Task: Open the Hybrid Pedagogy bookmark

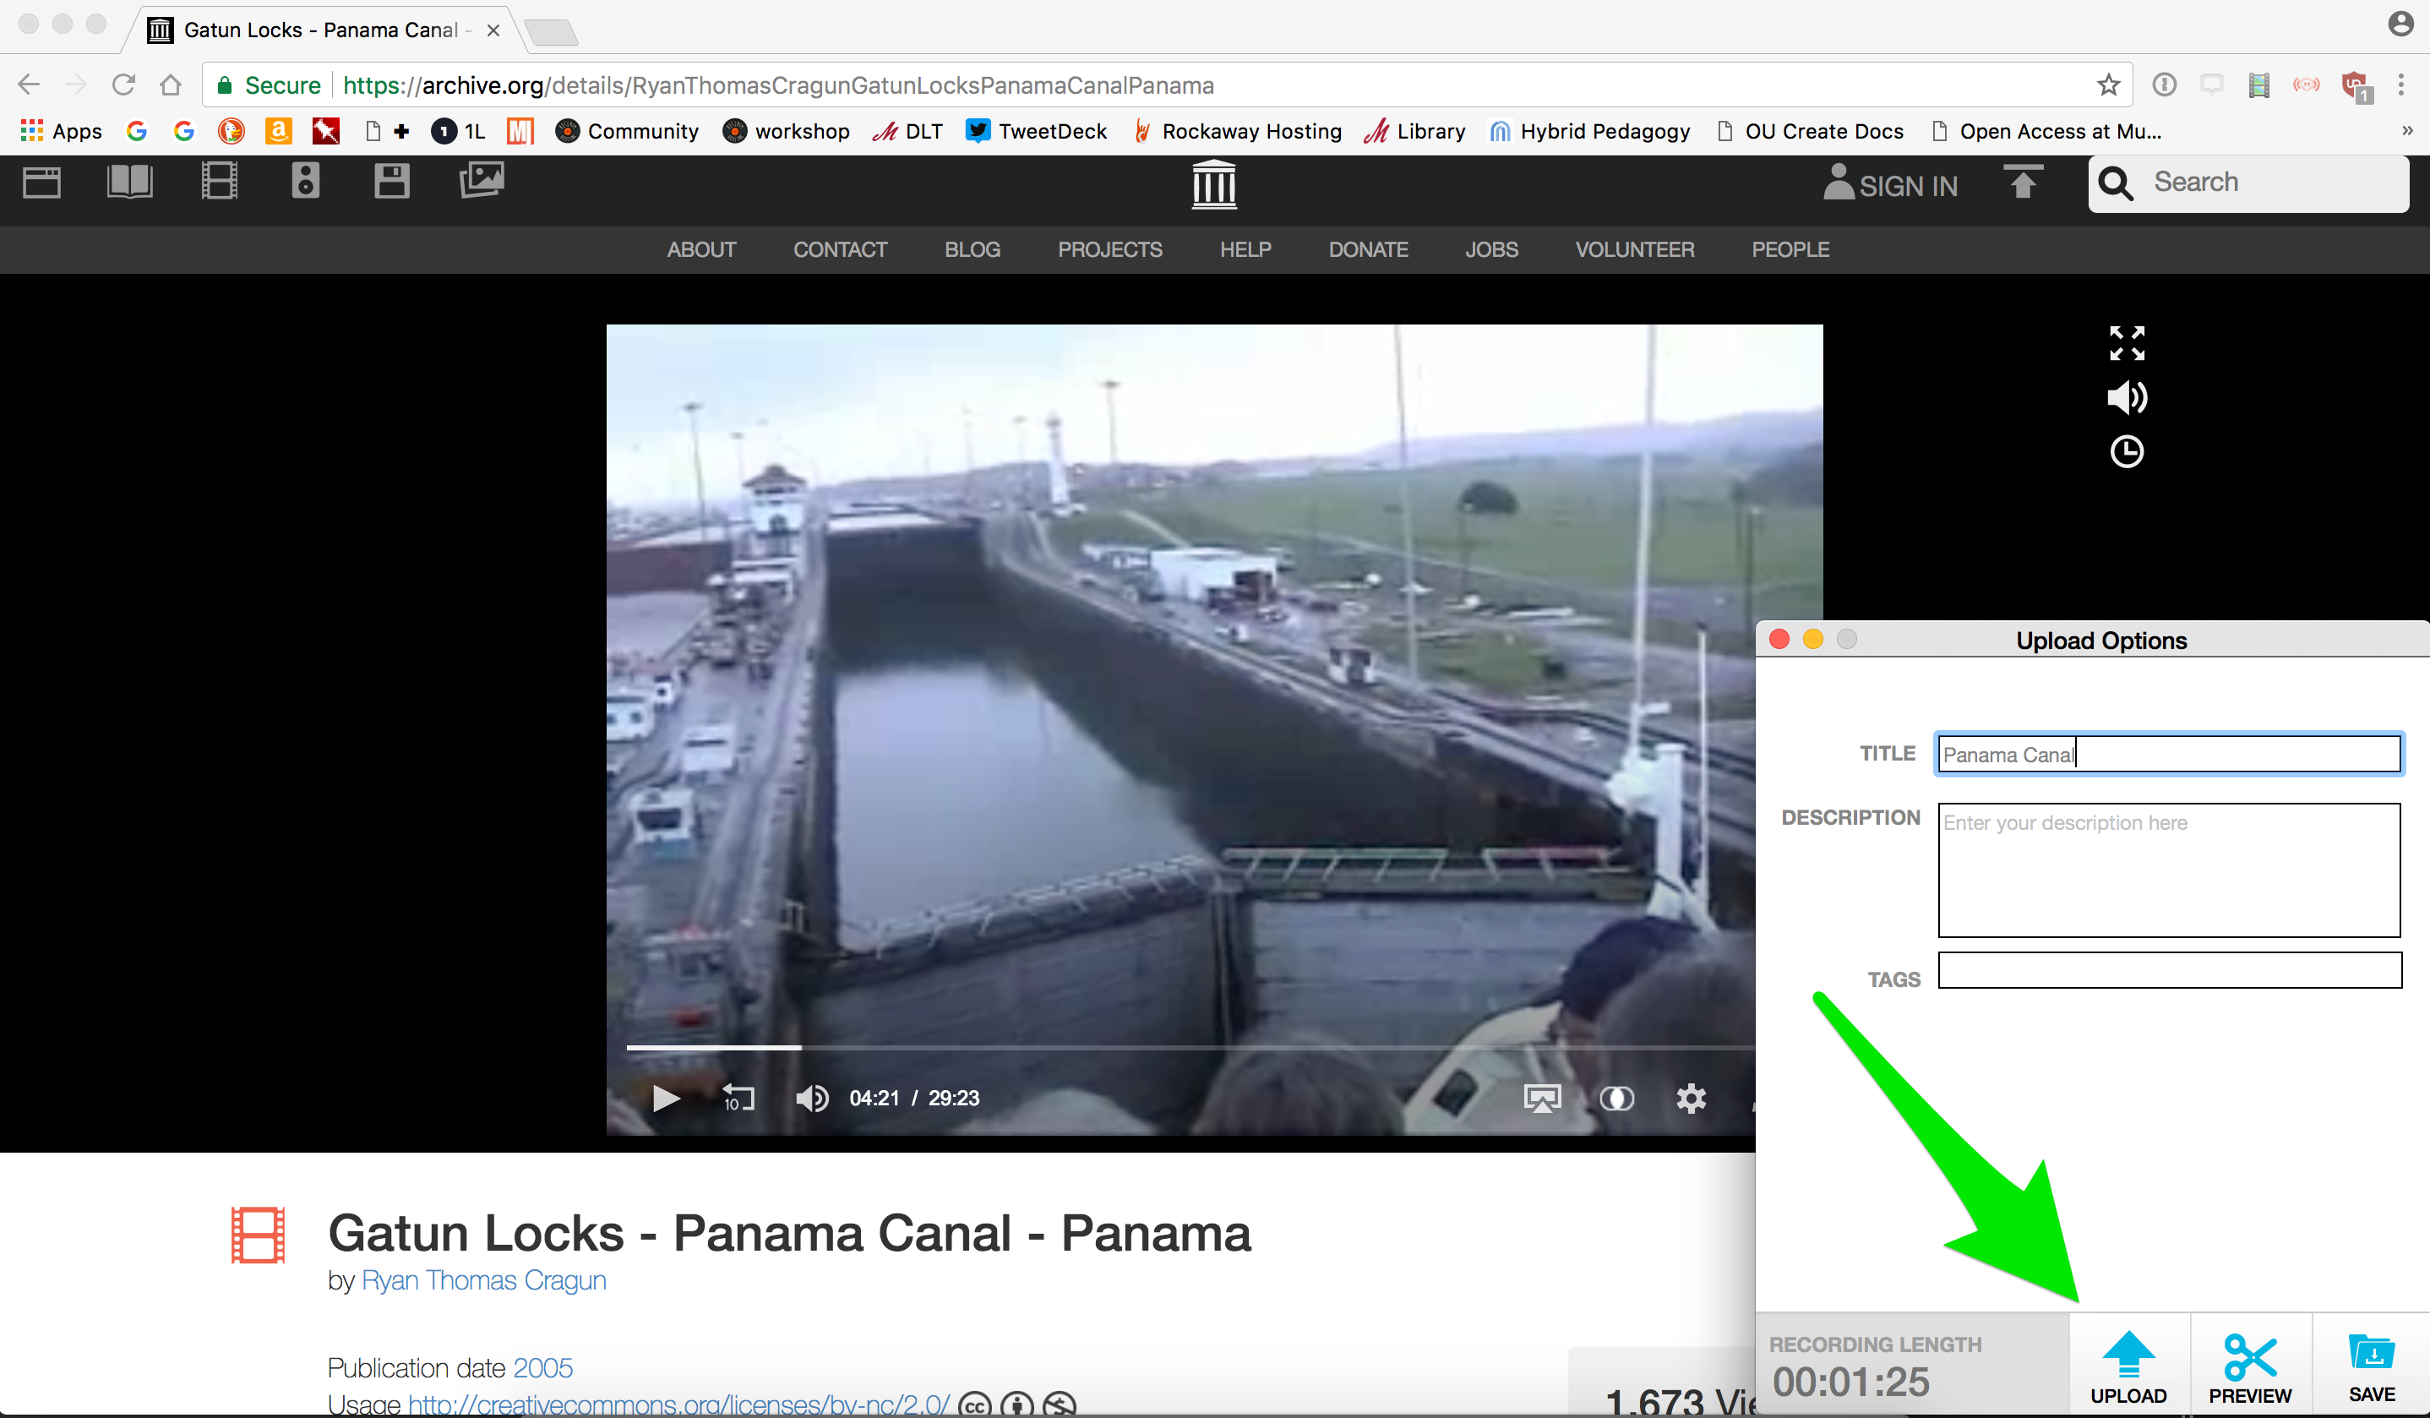Action: click(x=1590, y=131)
